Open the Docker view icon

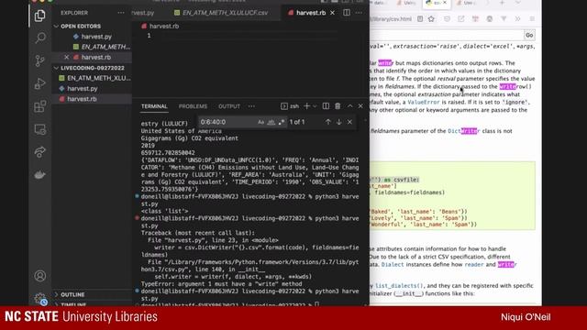[40, 174]
